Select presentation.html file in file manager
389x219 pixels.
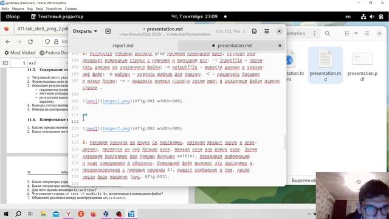[x=295, y=65]
